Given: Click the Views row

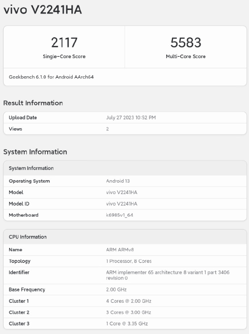Looking at the screenshot, I should point(125,129).
